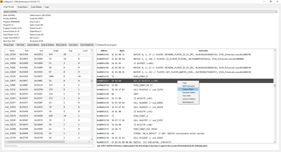Select function row sub_32412
The width and height of the screenshot is (281, 152).
pos(48,107)
